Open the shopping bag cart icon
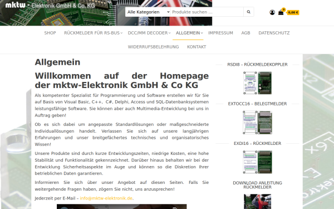Screen dimensions: 334x209 coord(281,12)
